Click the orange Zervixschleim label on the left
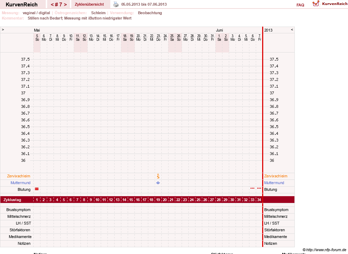 coord(19,176)
